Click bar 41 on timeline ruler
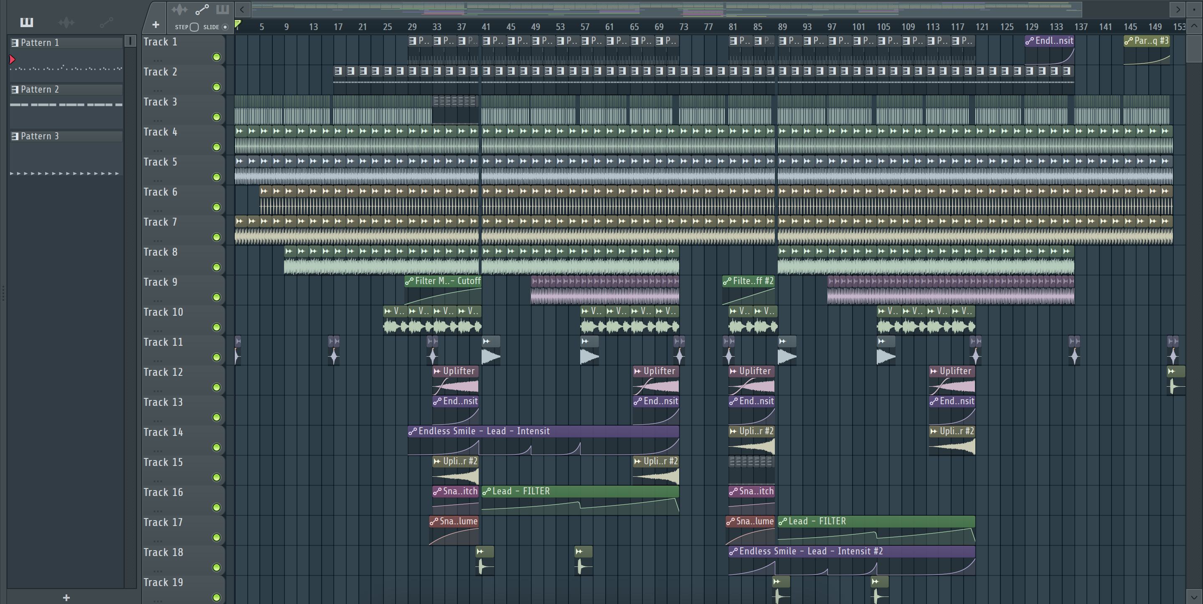1203x604 pixels. pos(486,27)
